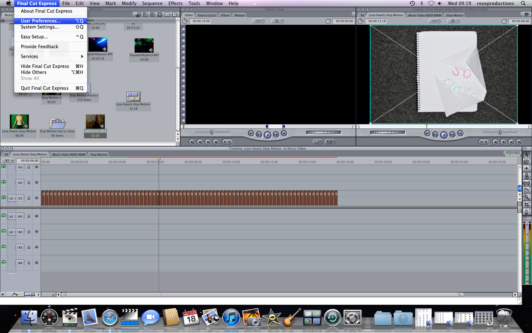532x333 pixels.
Task: Click the Track Height control in Timeline
Action: tap(30, 294)
